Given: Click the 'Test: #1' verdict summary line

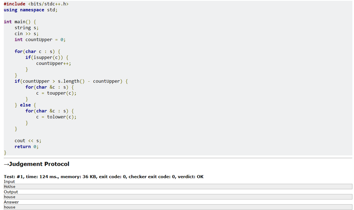Looking at the screenshot, I should 104,177.
